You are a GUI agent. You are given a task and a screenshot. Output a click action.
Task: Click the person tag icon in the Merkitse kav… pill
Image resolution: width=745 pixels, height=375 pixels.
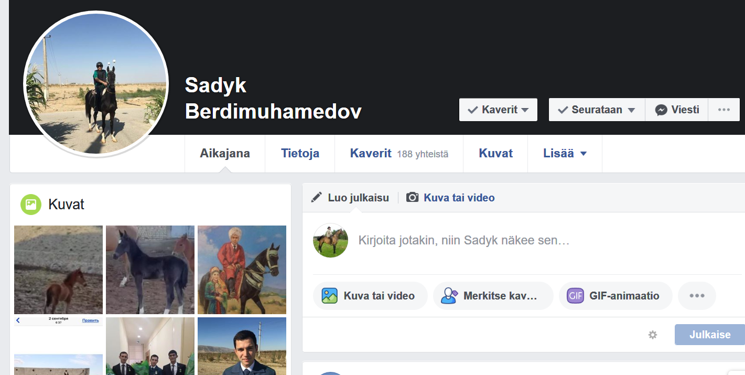[x=449, y=296]
